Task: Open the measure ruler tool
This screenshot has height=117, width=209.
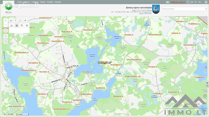Action: [11, 21]
